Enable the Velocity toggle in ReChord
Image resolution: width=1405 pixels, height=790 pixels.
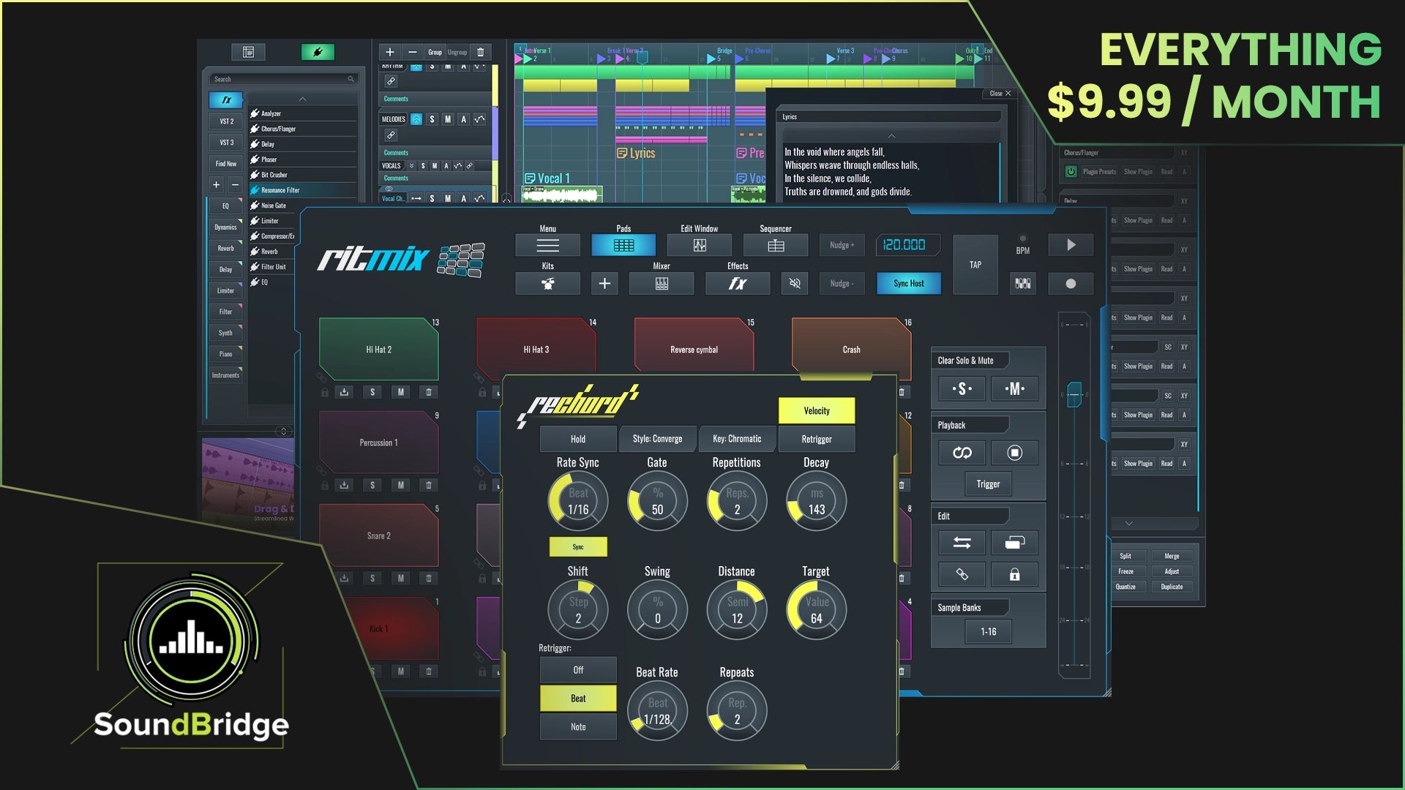pos(817,411)
